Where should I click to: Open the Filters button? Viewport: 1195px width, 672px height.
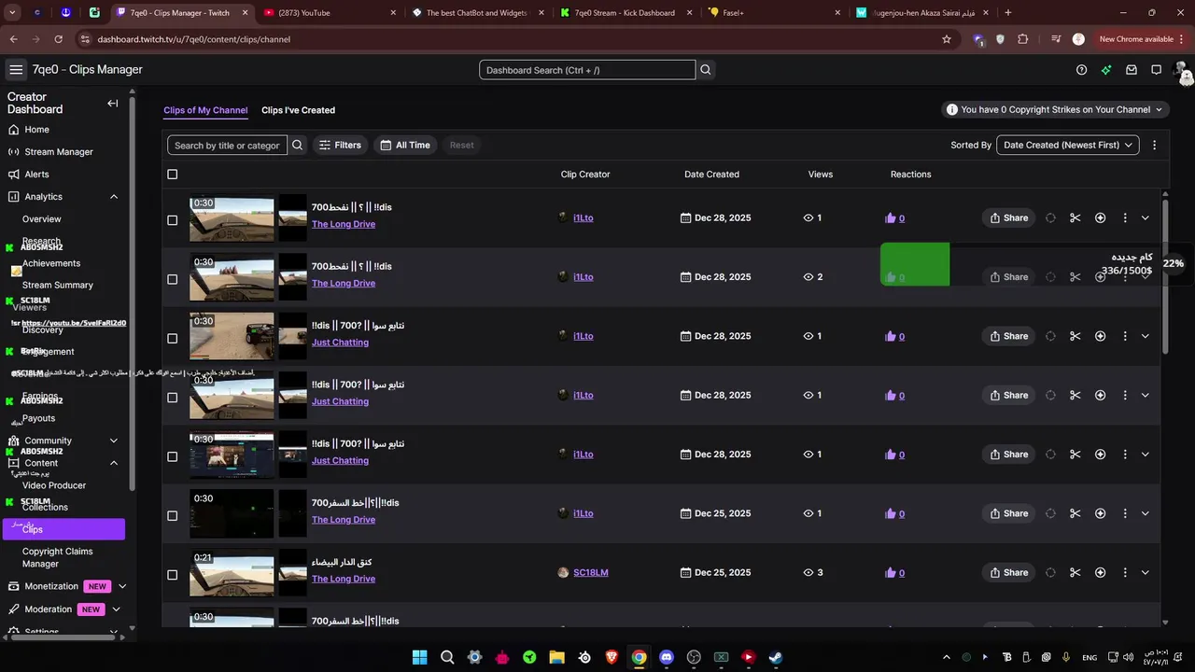click(339, 146)
